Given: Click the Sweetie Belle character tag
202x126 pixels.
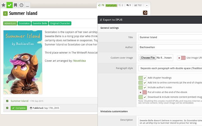Looking at the screenshot, I should (40, 23).
